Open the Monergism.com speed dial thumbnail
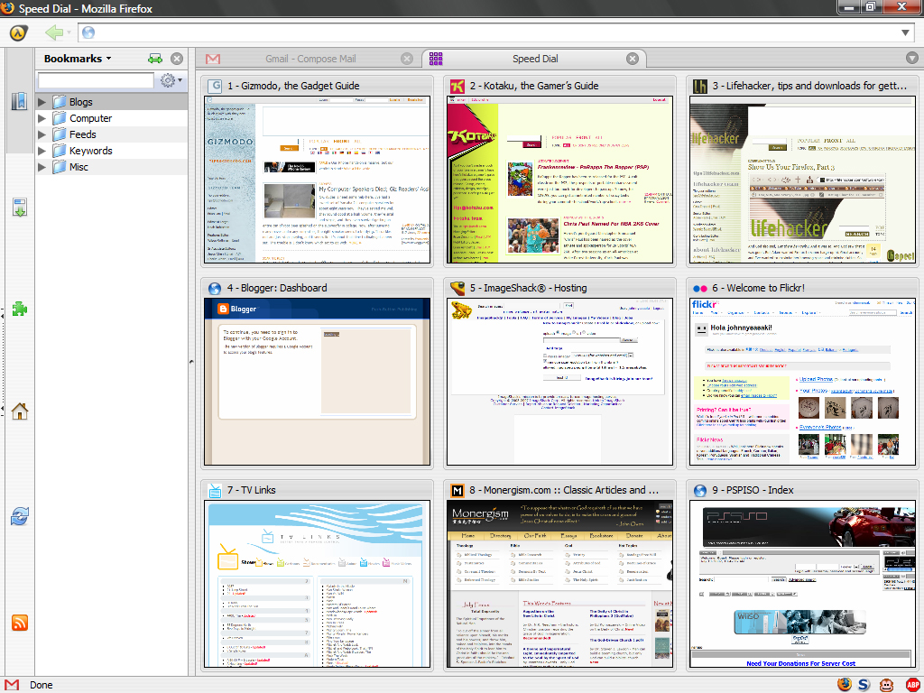924x693 pixels. tap(559, 584)
